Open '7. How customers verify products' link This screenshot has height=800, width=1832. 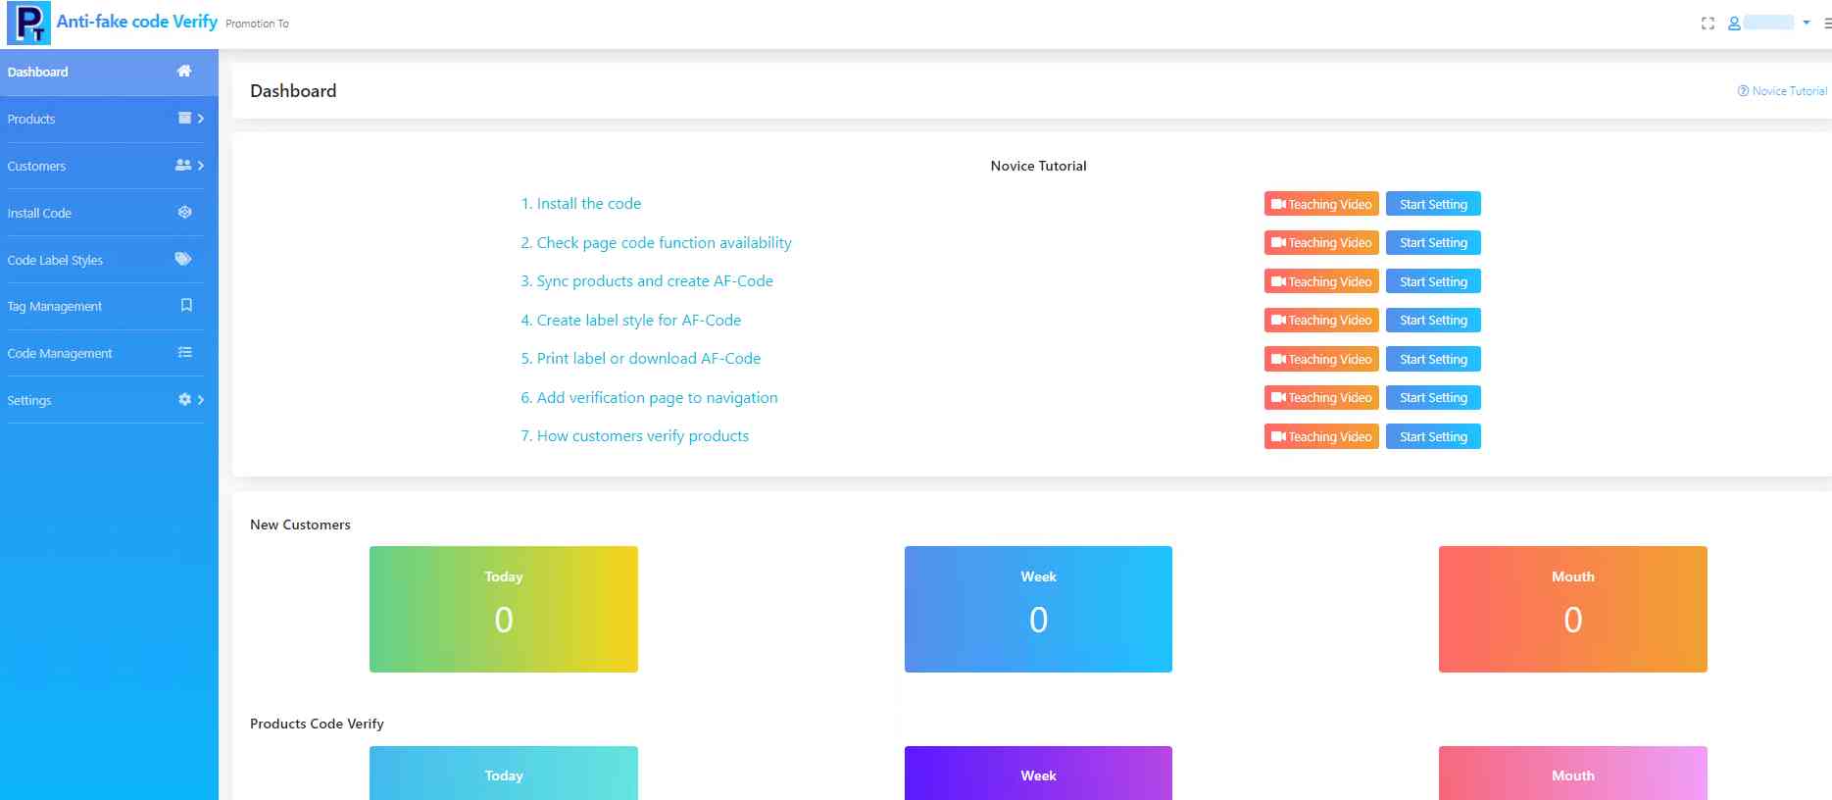[634, 436]
